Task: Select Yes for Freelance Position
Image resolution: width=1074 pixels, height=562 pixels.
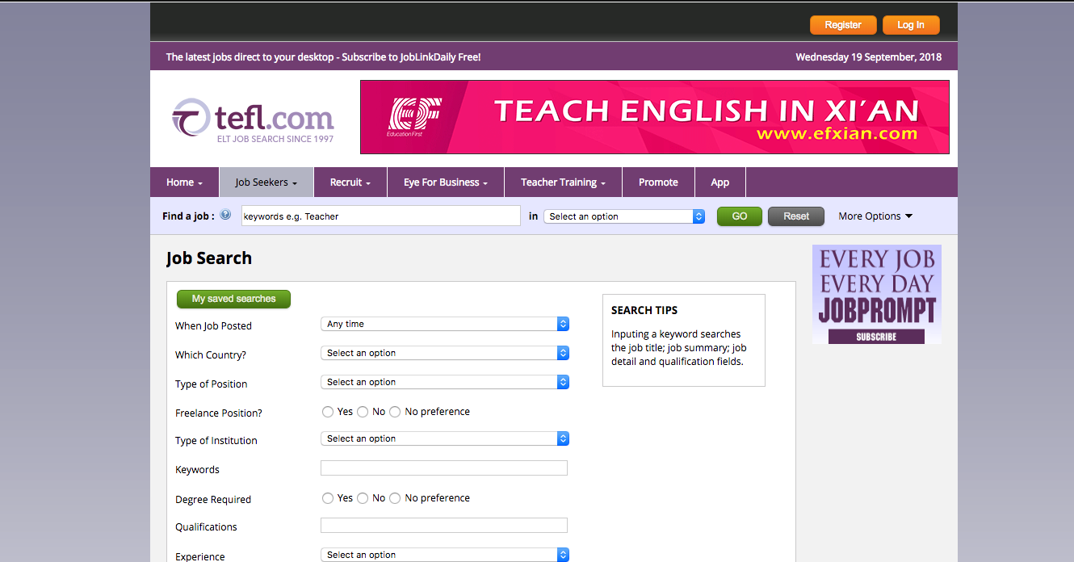Action: click(328, 411)
